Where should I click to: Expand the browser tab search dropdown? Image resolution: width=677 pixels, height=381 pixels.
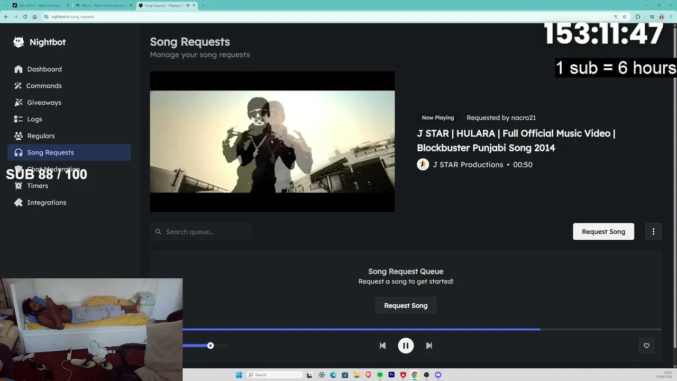point(6,5)
